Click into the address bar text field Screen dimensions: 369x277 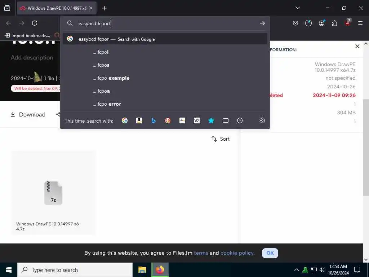(165, 23)
